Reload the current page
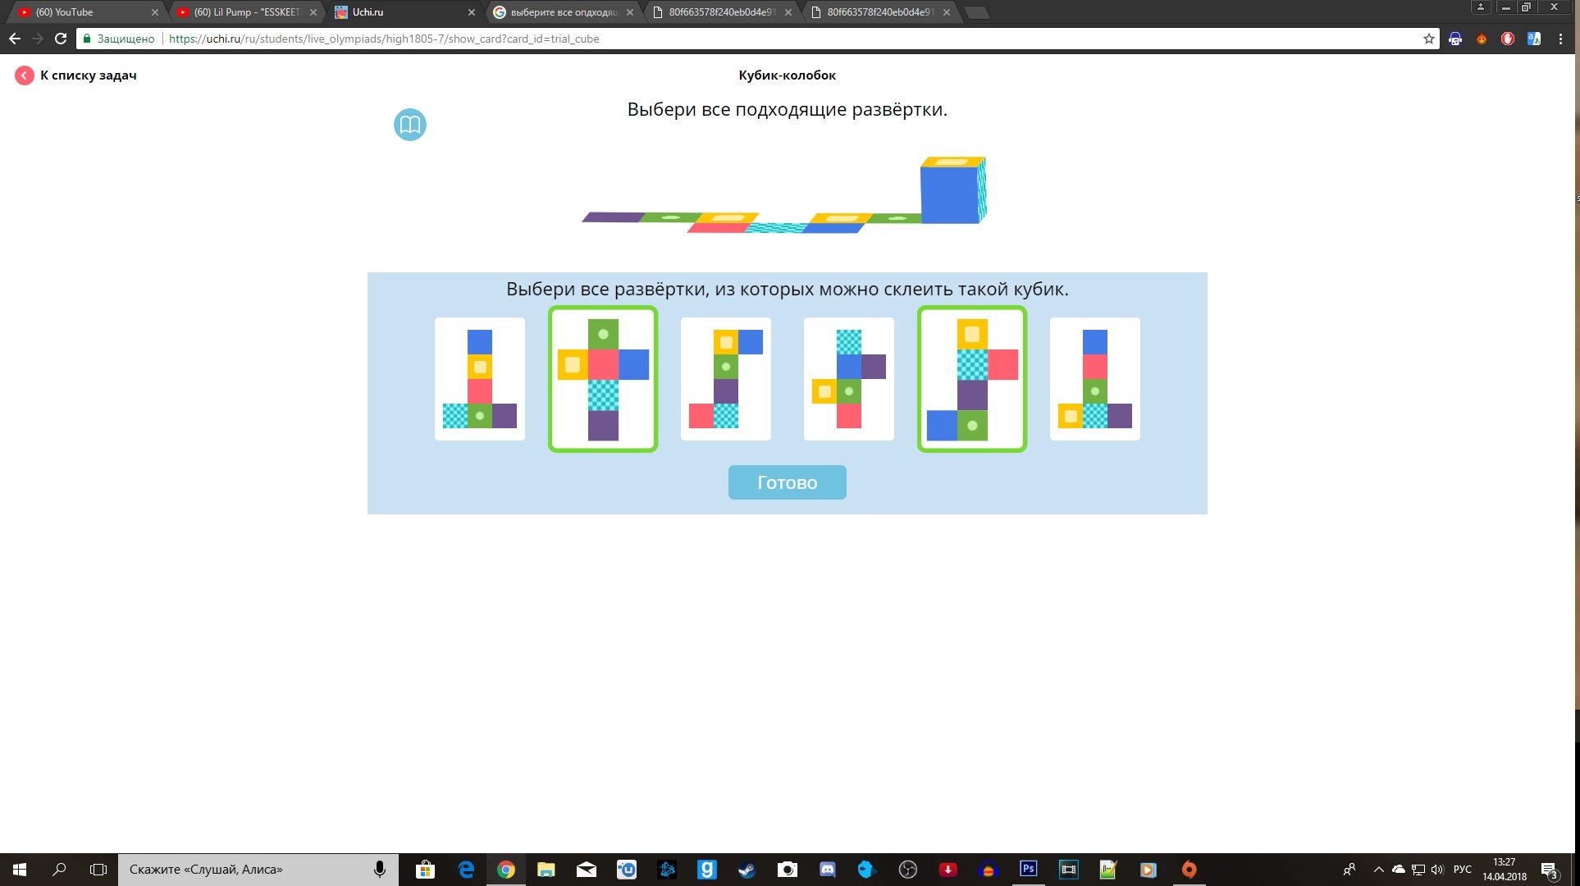The width and height of the screenshot is (1580, 886). (x=61, y=39)
